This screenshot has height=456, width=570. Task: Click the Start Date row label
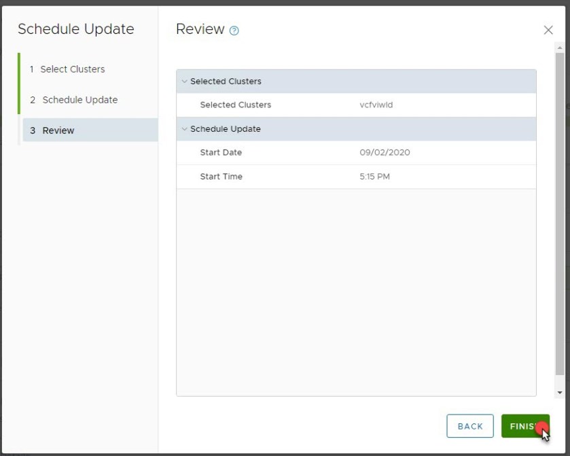coord(221,153)
